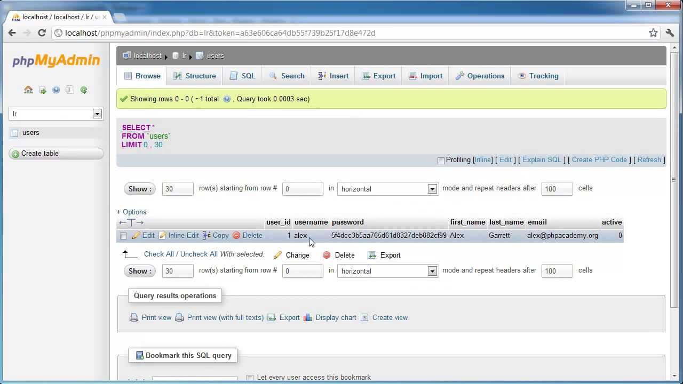Click the upper Show button
This screenshot has width=683, height=384.
point(140,189)
